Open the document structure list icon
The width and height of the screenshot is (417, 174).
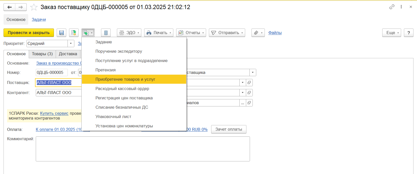(x=106, y=33)
